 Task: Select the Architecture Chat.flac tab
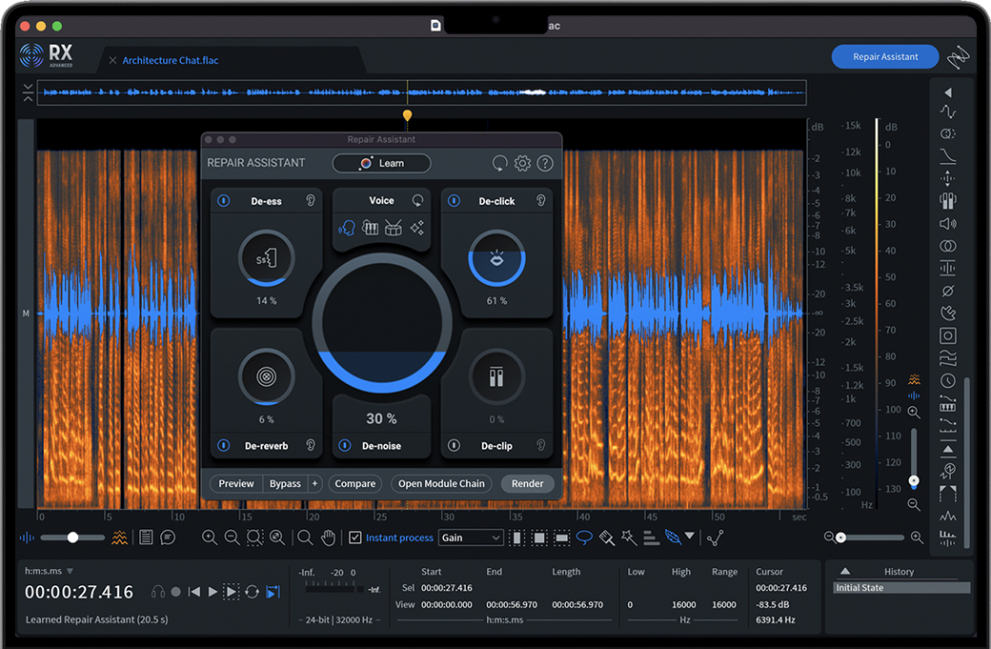point(171,60)
